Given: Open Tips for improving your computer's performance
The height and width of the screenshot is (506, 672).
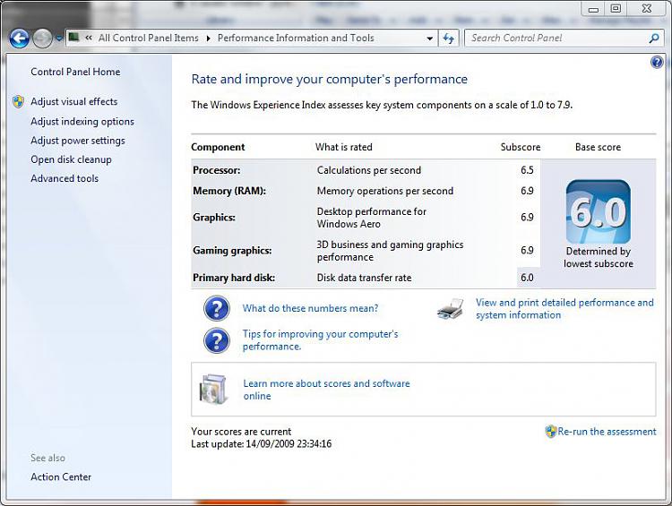Looking at the screenshot, I should tap(320, 340).
